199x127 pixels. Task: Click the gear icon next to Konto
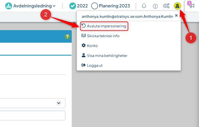pos(83,45)
